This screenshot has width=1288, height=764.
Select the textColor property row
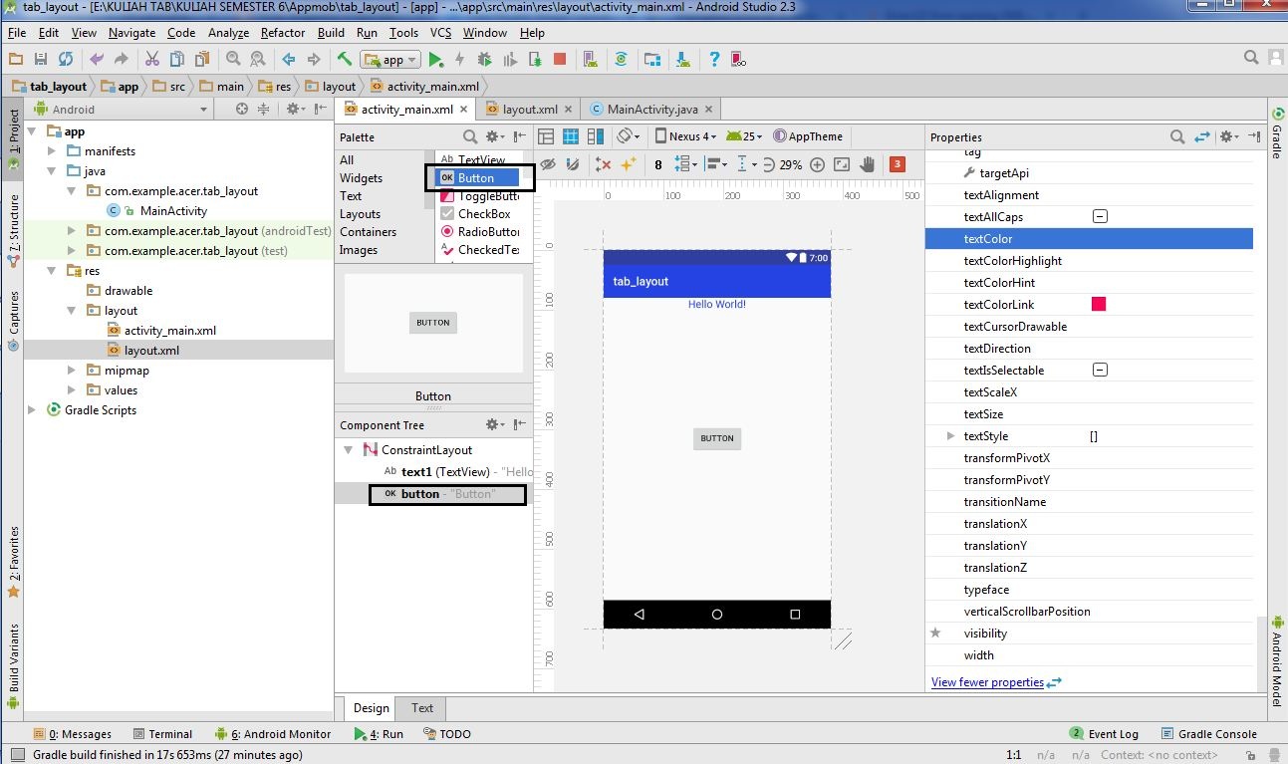(x=1089, y=239)
